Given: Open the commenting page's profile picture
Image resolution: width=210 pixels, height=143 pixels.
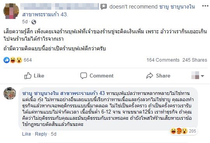Looking at the screenshot, I should tap(10, 93).
